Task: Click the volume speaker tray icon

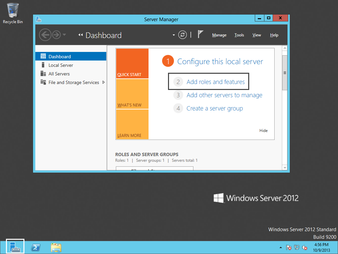Action: point(305,247)
